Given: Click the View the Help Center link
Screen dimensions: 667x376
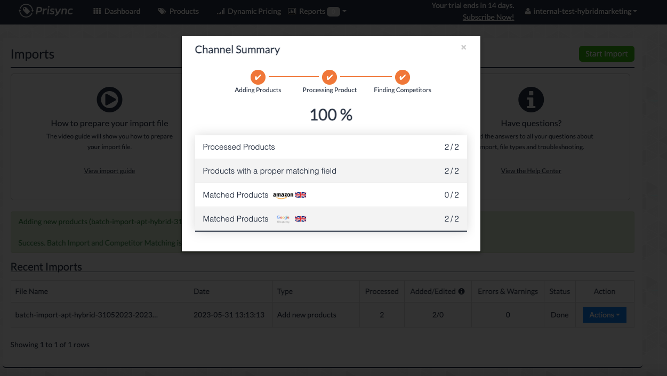Looking at the screenshot, I should coord(531,171).
